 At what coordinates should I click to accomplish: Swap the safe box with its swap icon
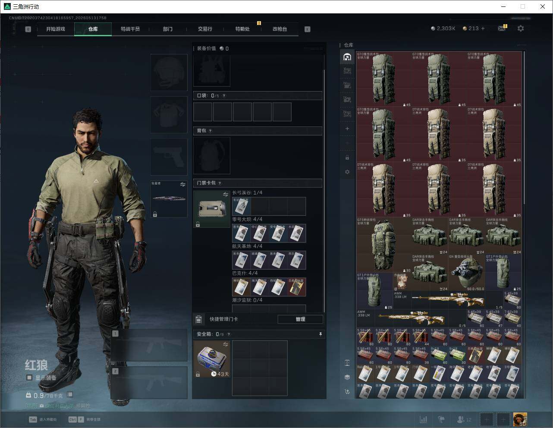tap(225, 344)
